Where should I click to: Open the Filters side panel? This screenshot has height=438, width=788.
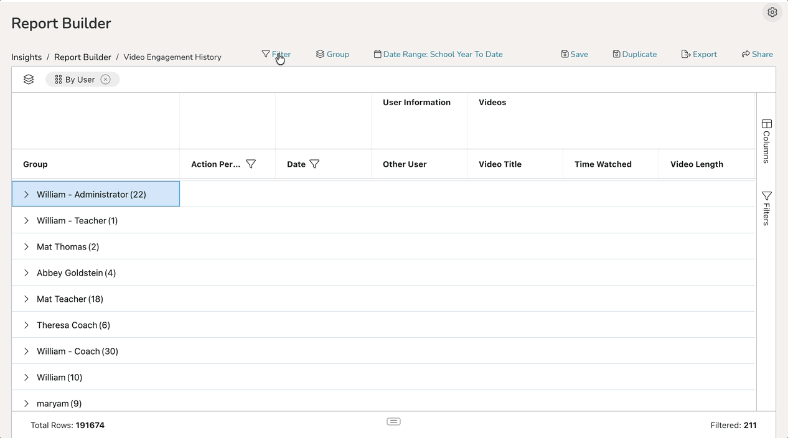766,208
